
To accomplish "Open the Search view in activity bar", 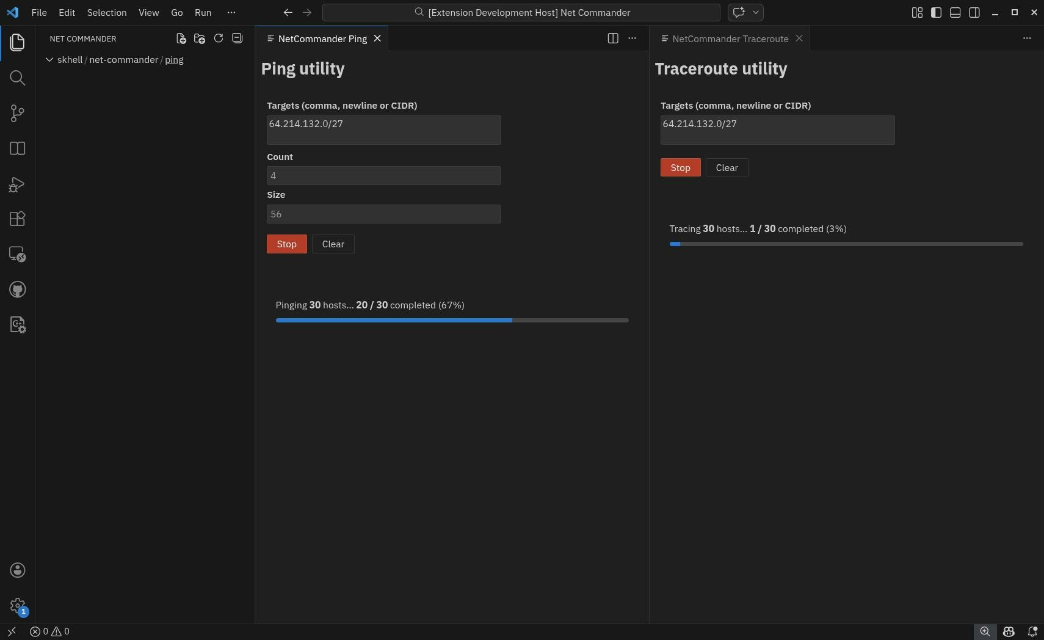I will pyautogui.click(x=17, y=78).
